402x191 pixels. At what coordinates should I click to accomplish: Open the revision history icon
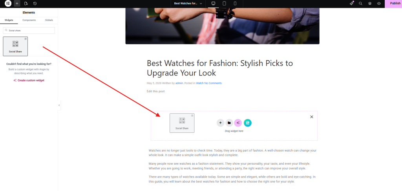click(35, 4)
